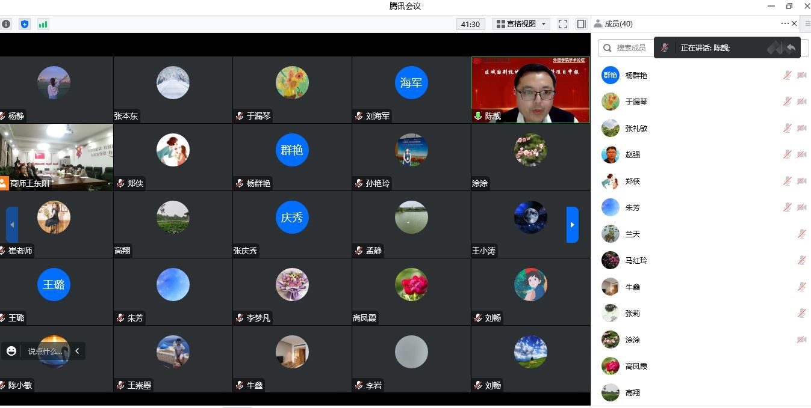
Task: Select member 高凤霞 in the list
Action: (636, 367)
